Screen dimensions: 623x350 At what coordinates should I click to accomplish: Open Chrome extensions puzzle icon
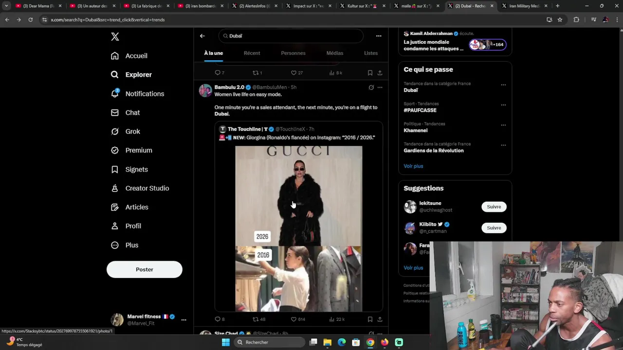(576, 19)
